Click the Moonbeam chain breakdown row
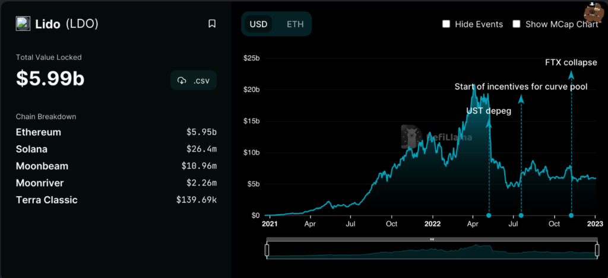Image resolution: width=608 pixels, height=278 pixels. [116, 166]
